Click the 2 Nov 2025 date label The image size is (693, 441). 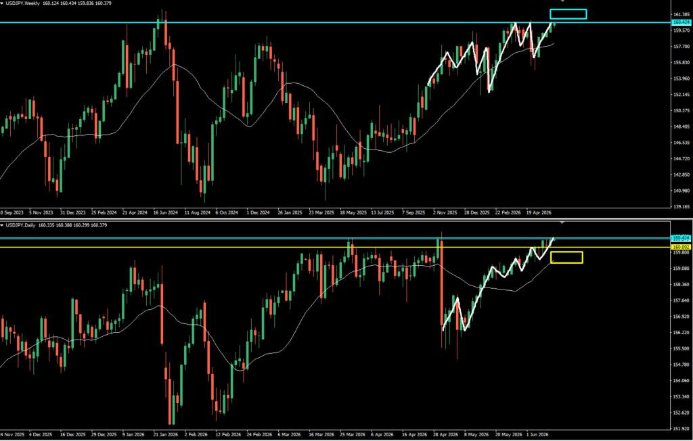point(445,212)
